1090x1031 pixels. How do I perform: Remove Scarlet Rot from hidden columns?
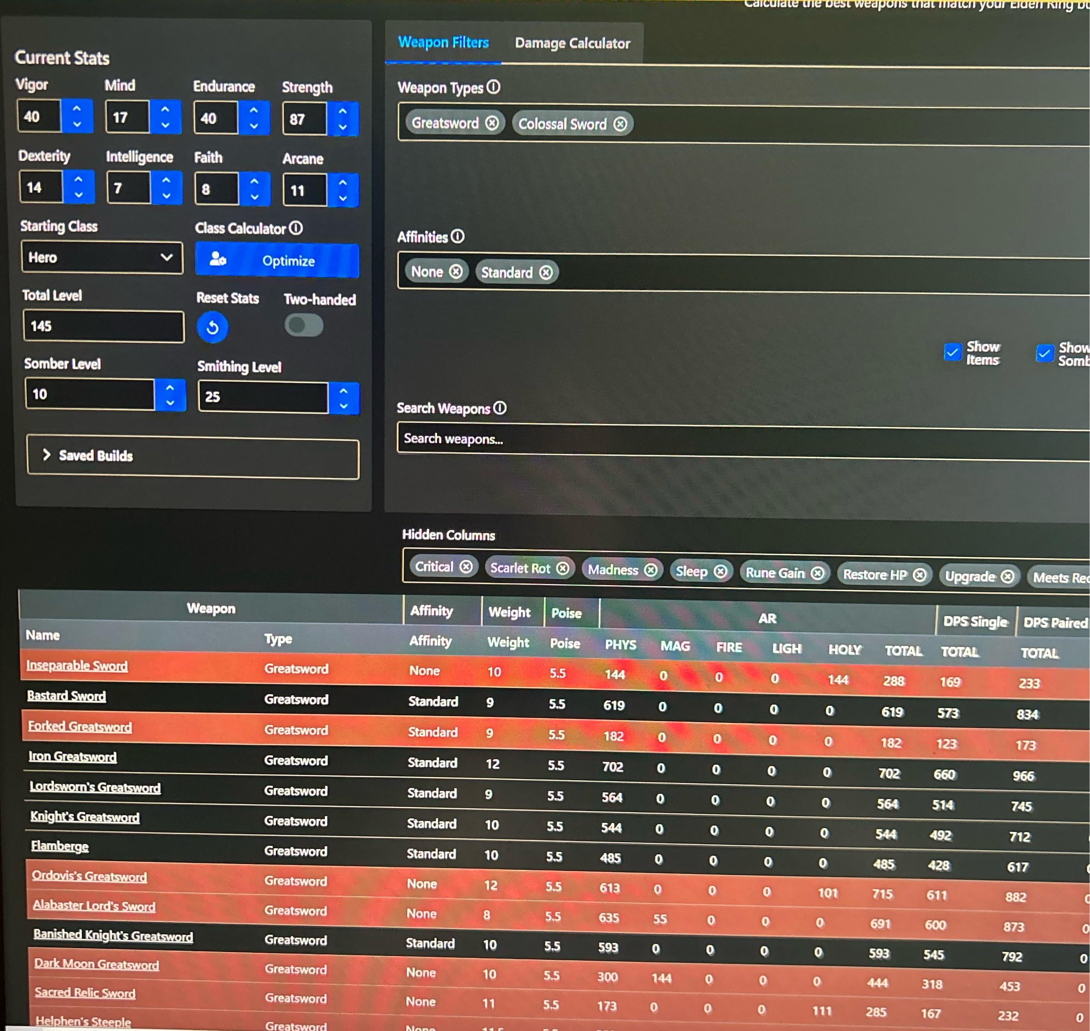pyautogui.click(x=562, y=568)
